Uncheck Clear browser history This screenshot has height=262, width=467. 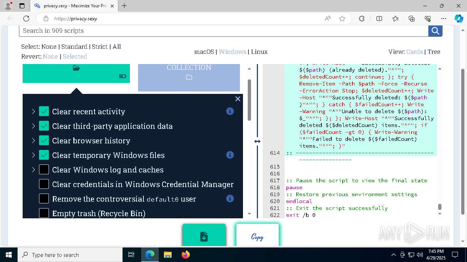(x=44, y=140)
